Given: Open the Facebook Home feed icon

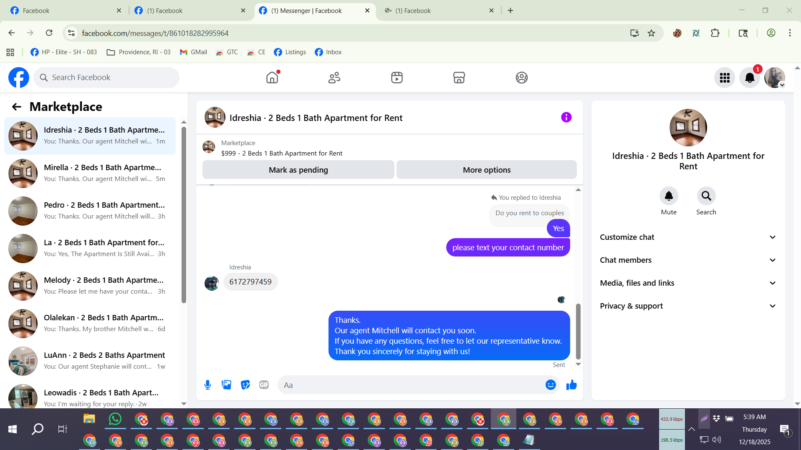Looking at the screenshot, I should point(272,78).
